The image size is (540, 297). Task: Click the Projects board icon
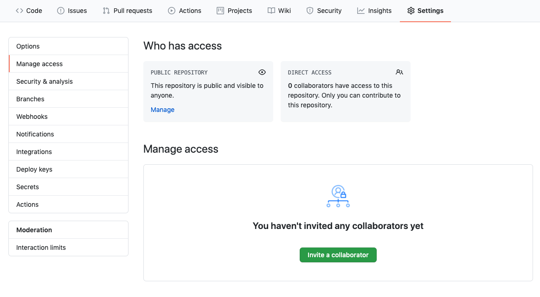[x=220, y=11]
